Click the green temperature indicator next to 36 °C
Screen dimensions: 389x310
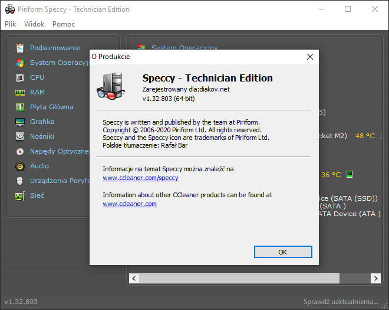[350, 174]
